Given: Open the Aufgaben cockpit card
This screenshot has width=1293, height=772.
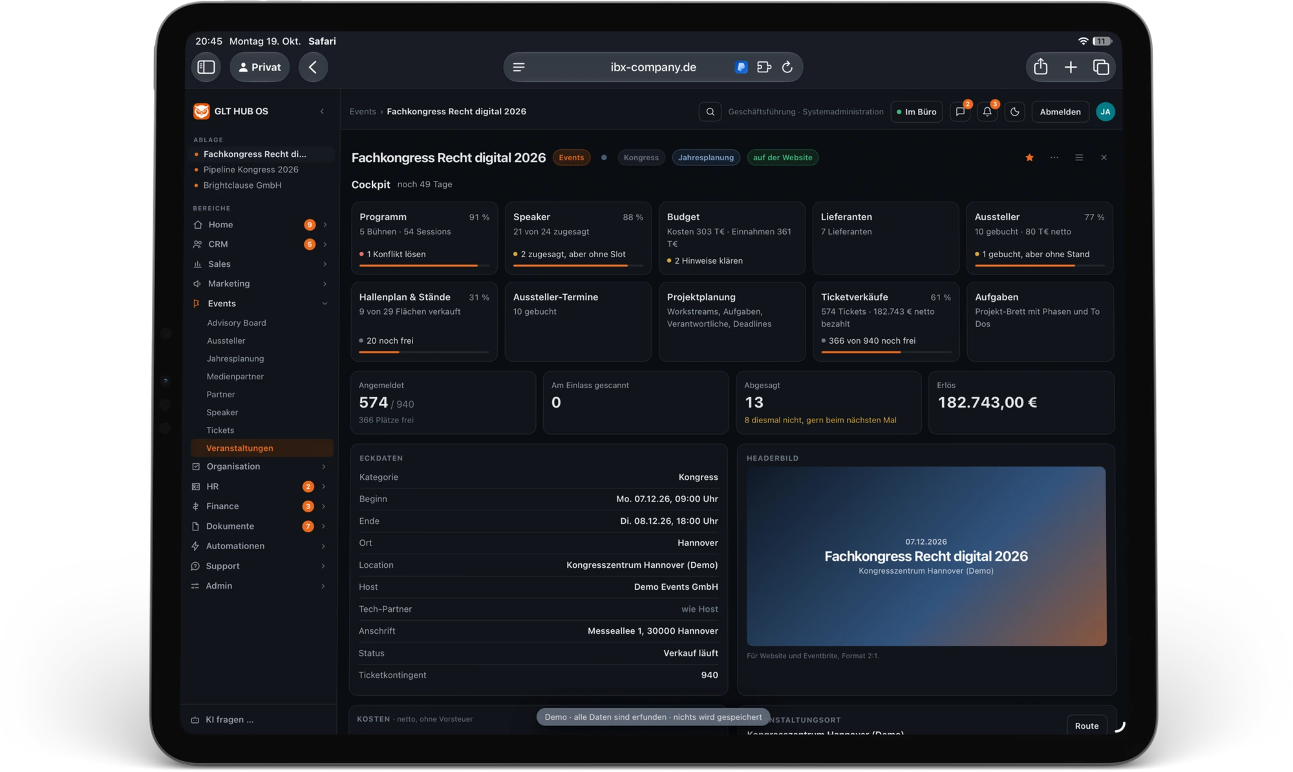Looking at the screenshot, I should tap(1040, 322).
